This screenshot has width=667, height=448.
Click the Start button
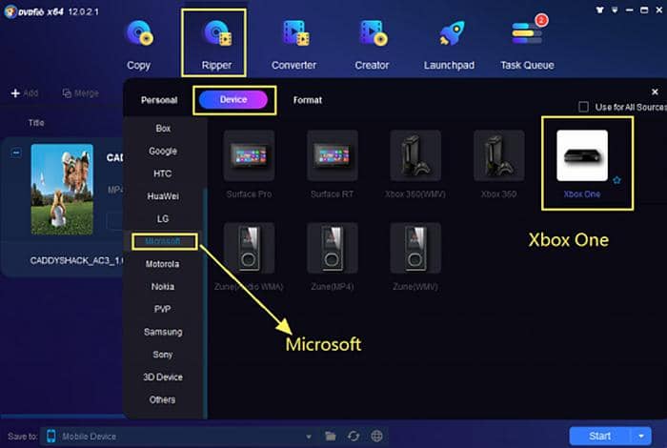point(600,437)
